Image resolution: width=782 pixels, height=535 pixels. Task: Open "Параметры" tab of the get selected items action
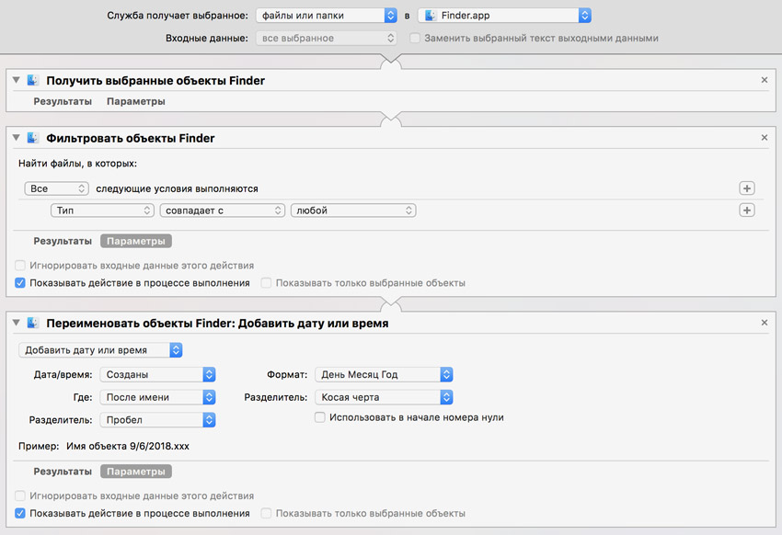(135, 101)
